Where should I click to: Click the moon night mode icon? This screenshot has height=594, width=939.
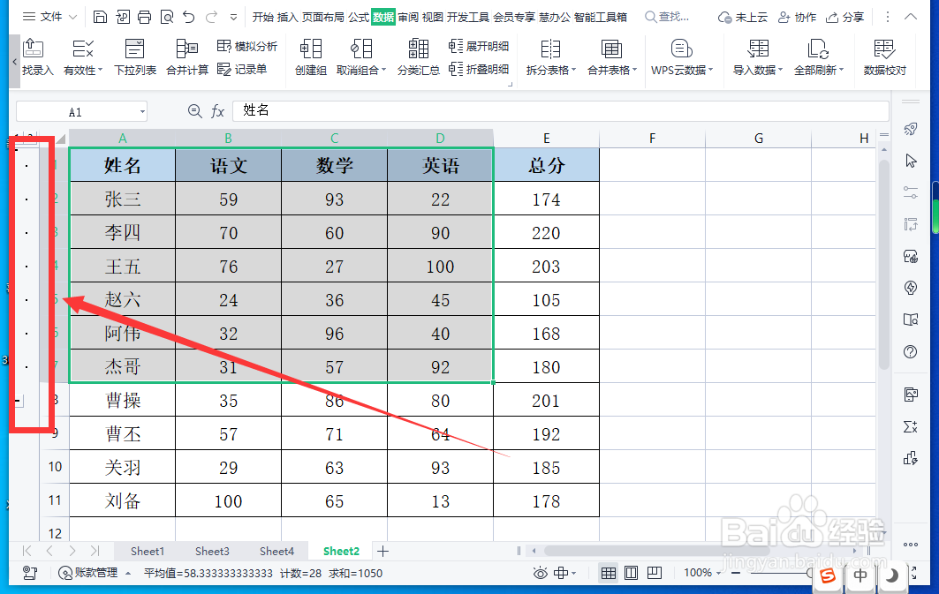click(x=891, y=575)
